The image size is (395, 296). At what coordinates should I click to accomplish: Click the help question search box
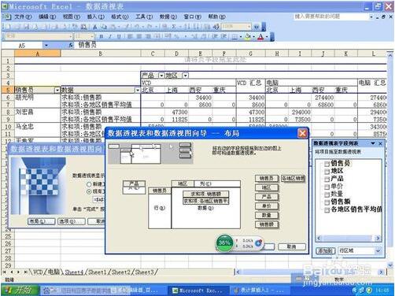tap(331, 17)
